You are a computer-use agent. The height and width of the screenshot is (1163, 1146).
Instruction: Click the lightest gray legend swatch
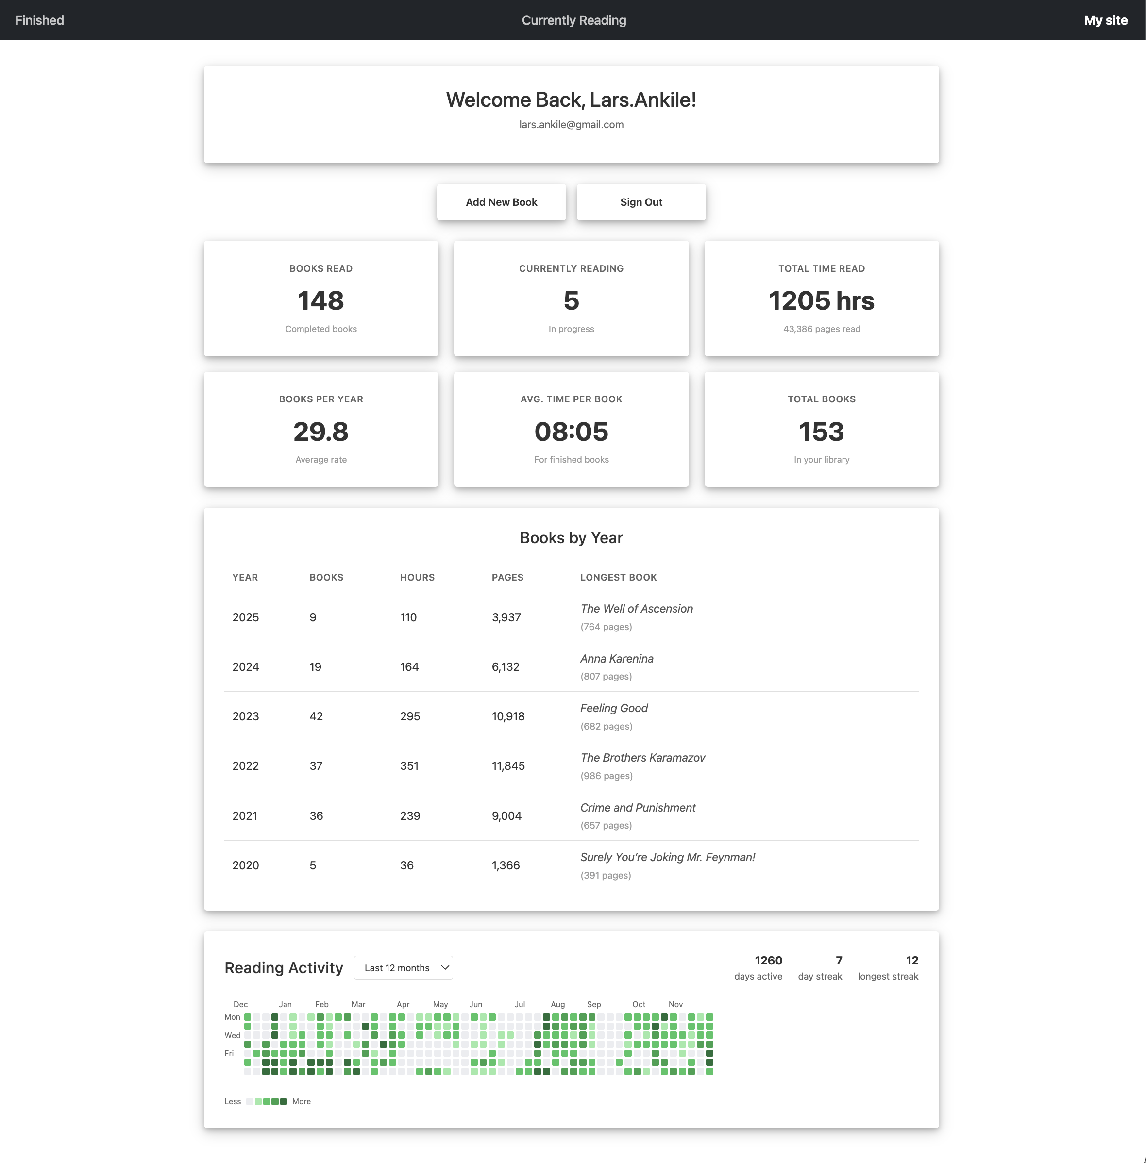(250, 1102)
